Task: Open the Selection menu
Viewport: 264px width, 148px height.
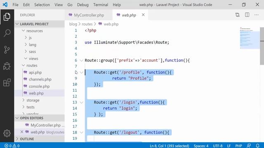Action: pyautogui.click(x=42, y=5)
